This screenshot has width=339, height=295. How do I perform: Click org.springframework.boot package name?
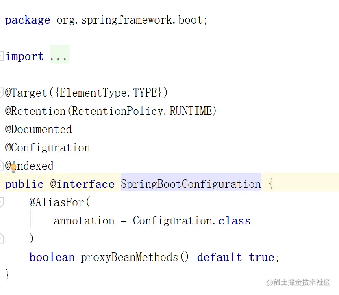pos(130,20)
